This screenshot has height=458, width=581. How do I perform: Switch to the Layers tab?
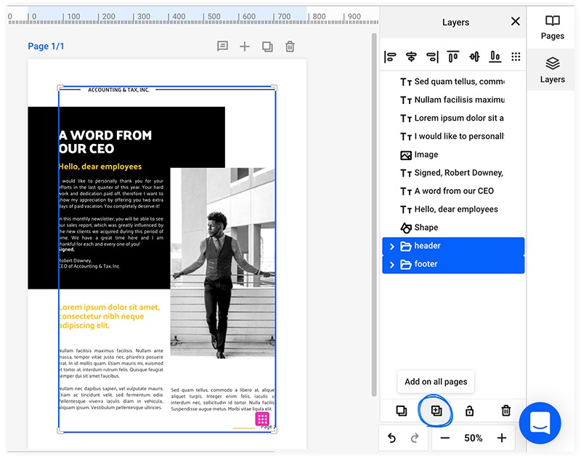pos(553,71)
